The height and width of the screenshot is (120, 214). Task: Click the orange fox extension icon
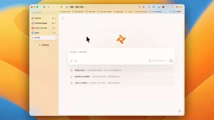pyautogui.click(x=163, y=7)
